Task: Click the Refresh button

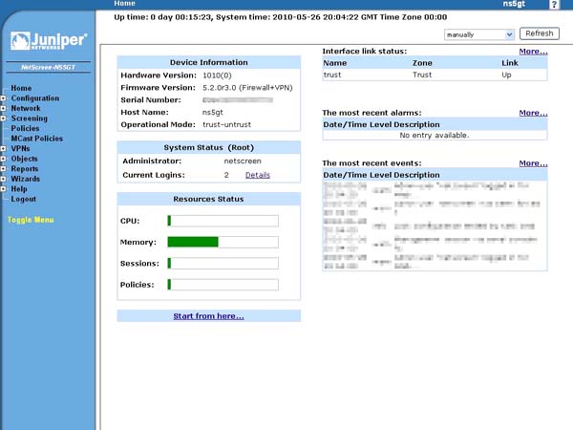Action: click(540, 33)
